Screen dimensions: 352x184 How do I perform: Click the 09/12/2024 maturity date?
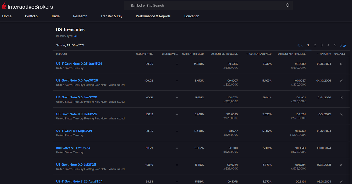pyautogui.click(x=324, y=131)
